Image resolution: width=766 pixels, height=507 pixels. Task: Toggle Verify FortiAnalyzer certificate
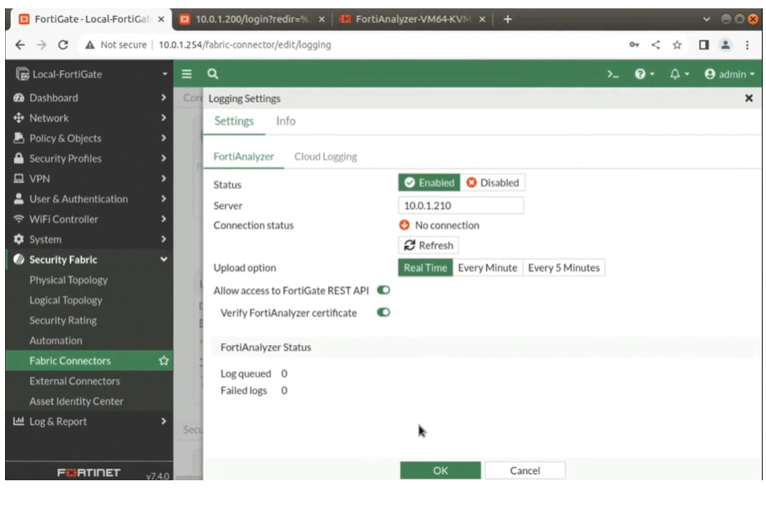[x=383, y=312]
